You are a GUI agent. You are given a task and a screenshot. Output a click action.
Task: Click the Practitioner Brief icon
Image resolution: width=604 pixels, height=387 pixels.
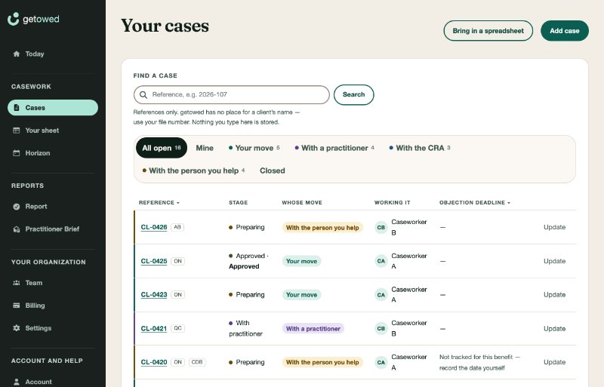click(x=16, y=229)
